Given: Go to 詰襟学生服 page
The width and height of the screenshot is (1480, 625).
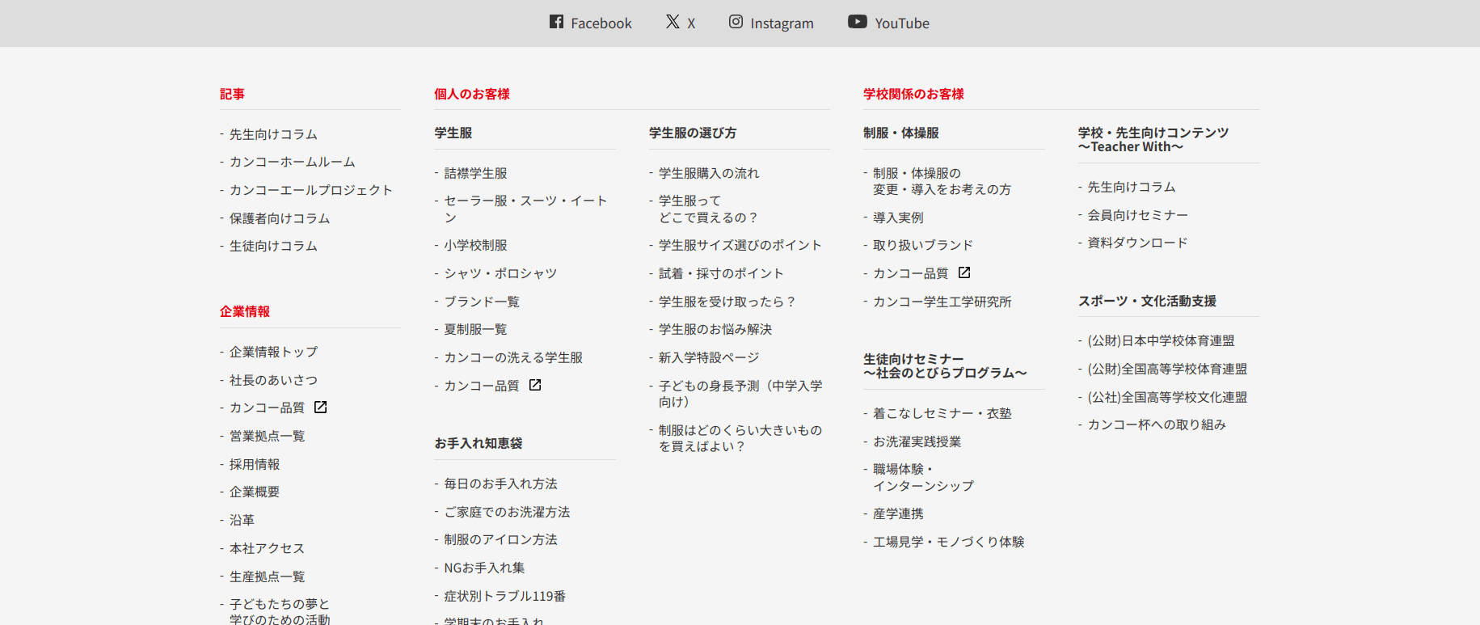Looking at the screenshot, I should 475,173.
